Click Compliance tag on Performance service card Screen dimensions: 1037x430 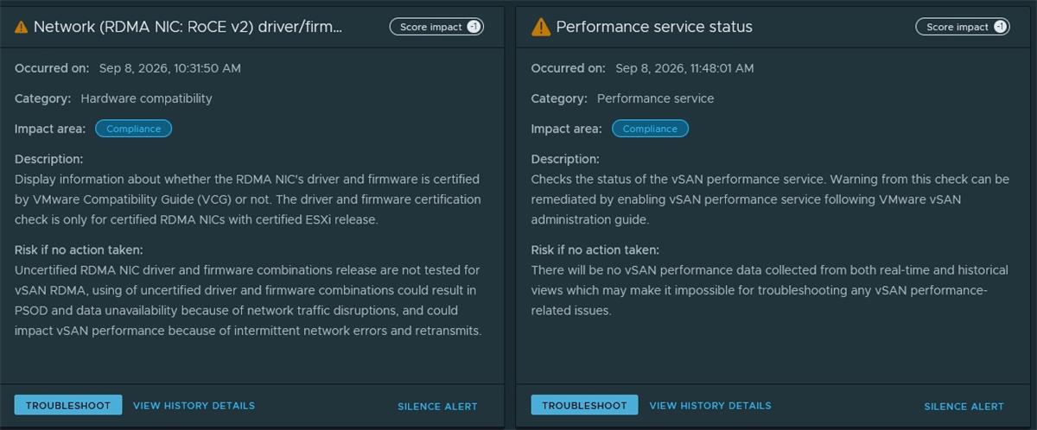(x=650, y=129)
